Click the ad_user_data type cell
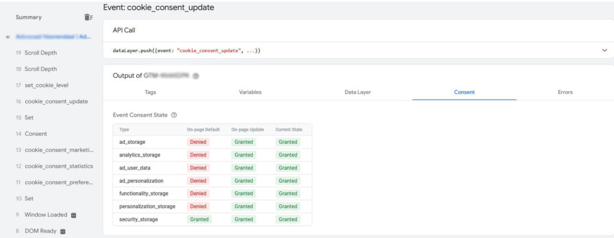The height and width of the screenshot is (238, 614). pyautogui.click(x=135, y=168)
